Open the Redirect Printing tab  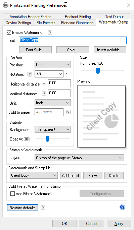(78, 17)
